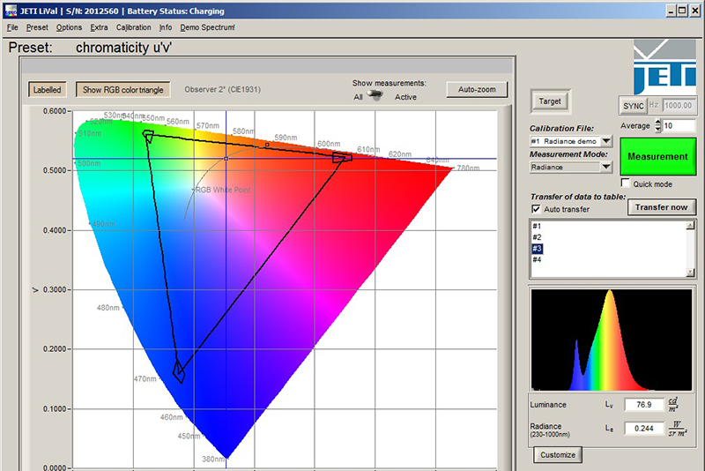Select measurement #1 in the list
The height and width of the screenshot is (471, 705).
click(537, 227)
